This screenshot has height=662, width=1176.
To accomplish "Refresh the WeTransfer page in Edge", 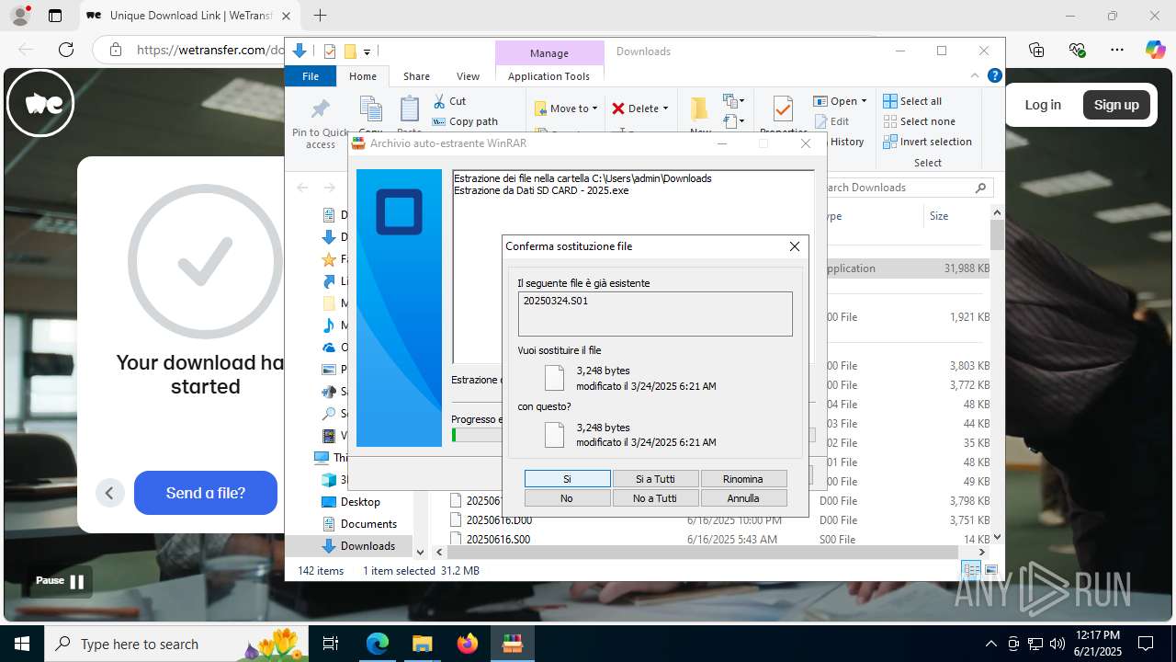I will (66, 50).
